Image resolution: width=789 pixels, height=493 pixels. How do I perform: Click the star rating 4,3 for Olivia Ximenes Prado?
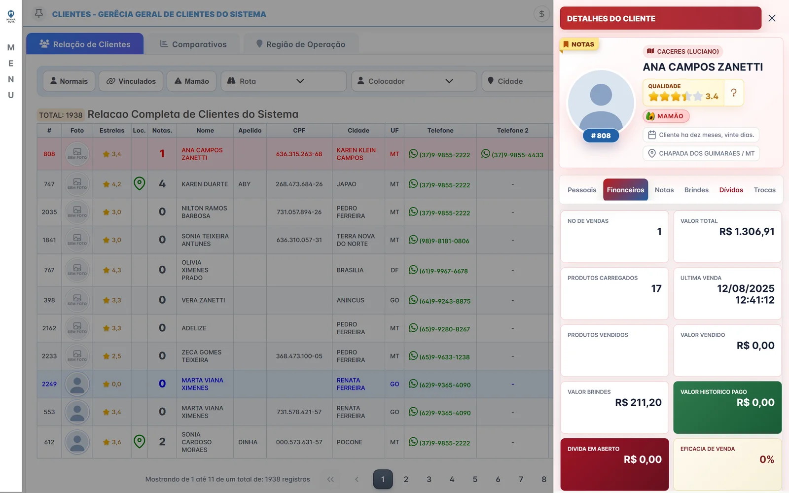pyautogui.click(x=112, y=270)
